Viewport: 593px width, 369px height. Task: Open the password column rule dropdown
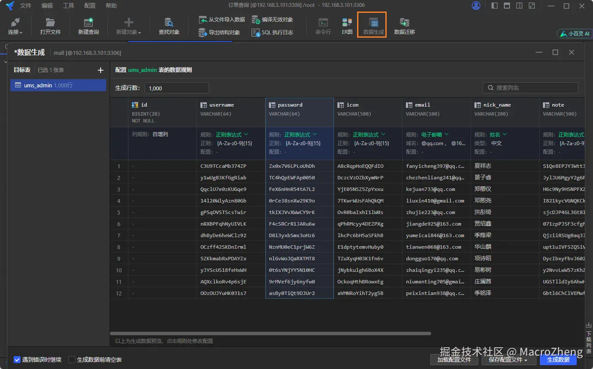coord(301,134)
